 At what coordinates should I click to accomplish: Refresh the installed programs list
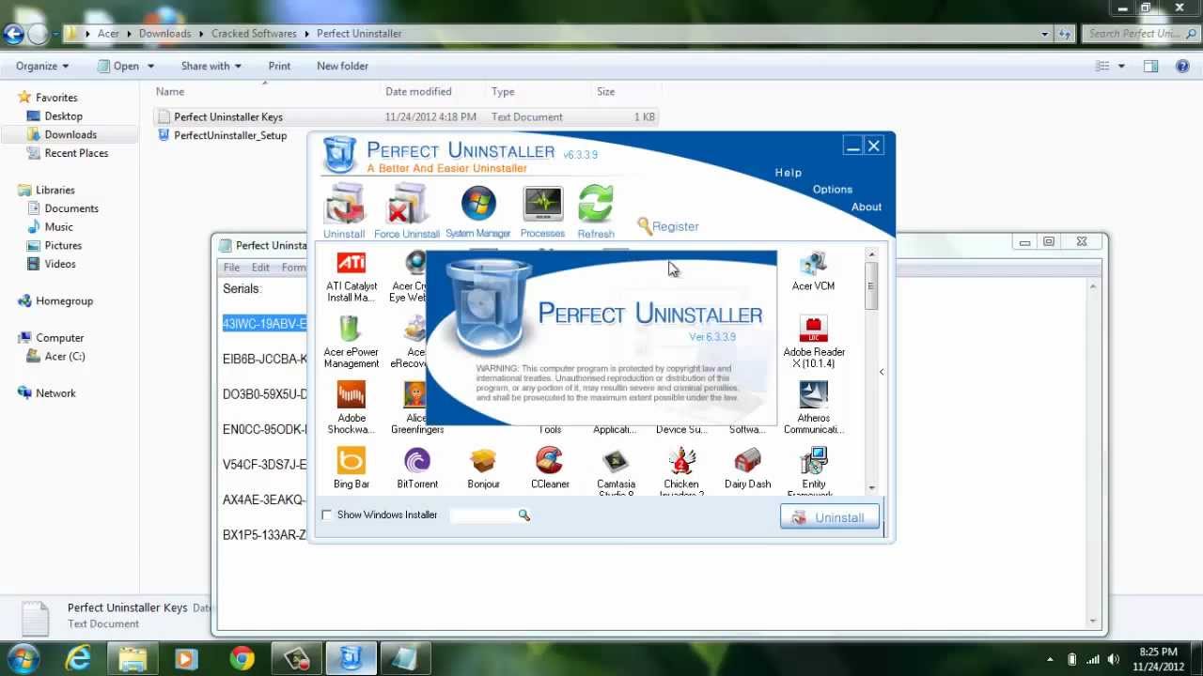pos(596,211)
